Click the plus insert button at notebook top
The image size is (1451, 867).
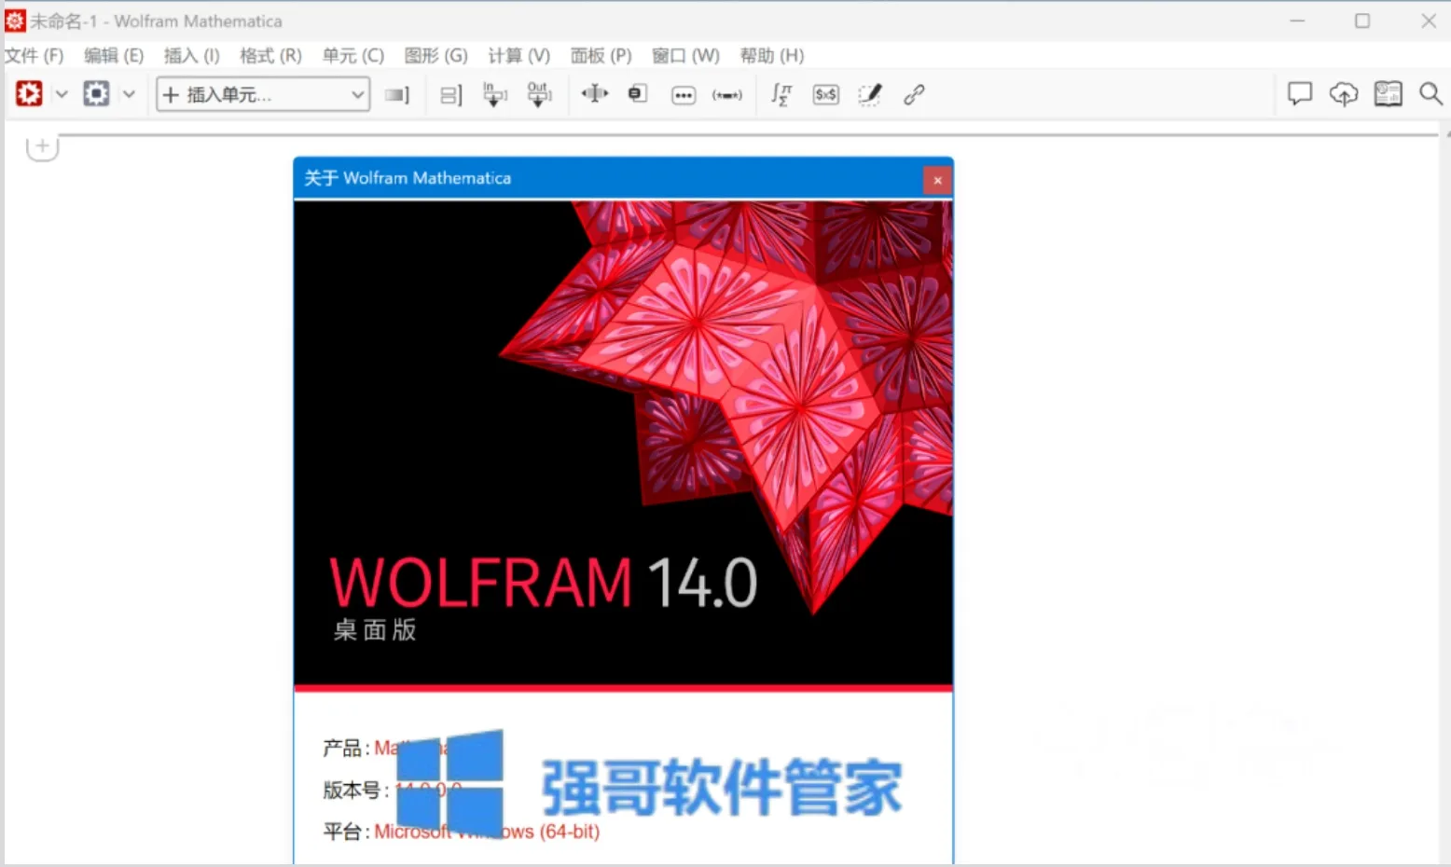[x=42, y=146]
